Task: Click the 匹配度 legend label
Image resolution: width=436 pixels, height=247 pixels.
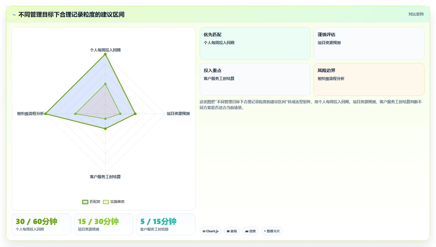Action: click(95, 202)
